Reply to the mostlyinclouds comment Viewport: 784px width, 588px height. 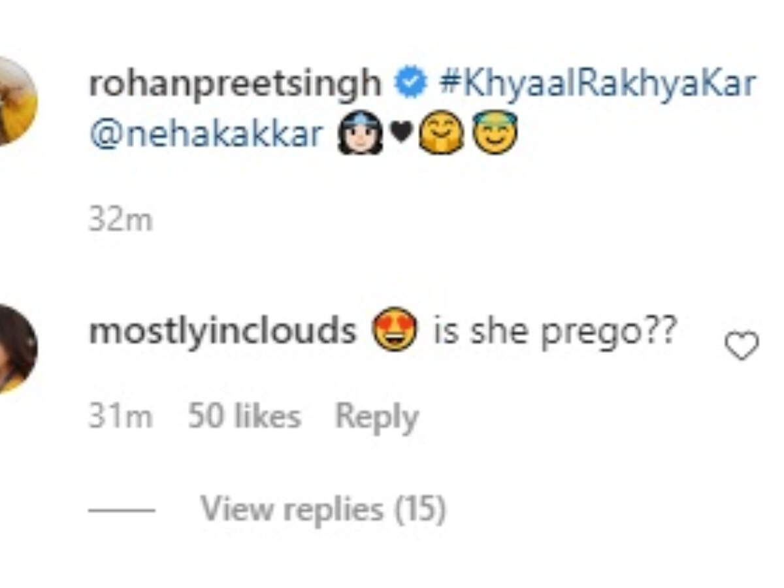376,417
